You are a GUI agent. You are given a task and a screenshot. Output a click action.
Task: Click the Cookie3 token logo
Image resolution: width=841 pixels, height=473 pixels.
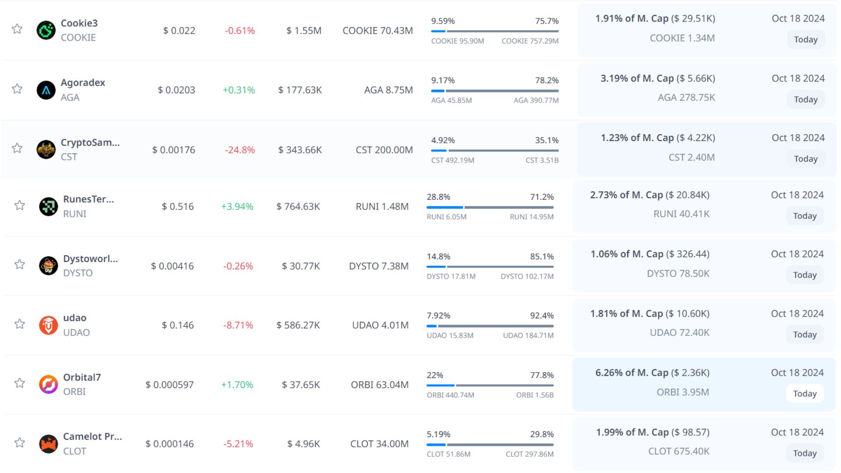[46, 30]
